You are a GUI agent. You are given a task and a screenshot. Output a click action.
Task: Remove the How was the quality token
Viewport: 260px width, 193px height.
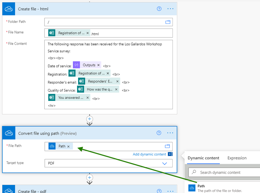(x=116, y=89)
